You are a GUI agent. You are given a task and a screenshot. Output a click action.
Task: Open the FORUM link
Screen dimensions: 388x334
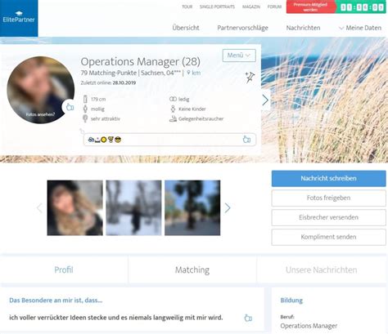(274, 7)
